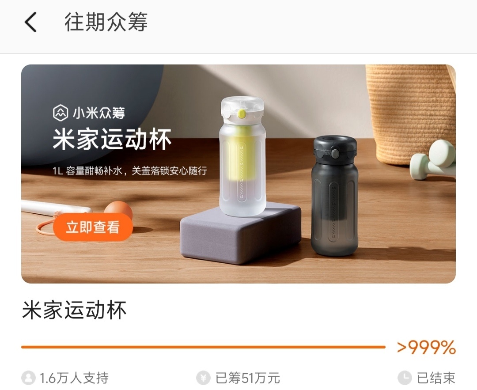Open the 米家运动杯 banner headline
The height and width of the screenshot is (390, 477).
pos(112,139)
